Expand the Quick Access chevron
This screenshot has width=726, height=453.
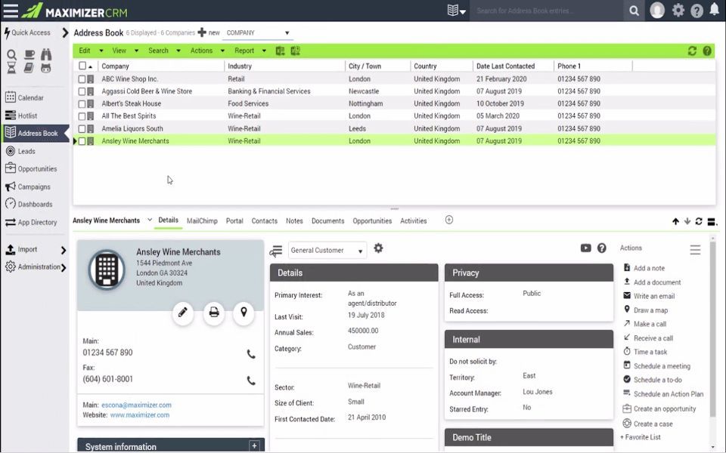[x=65, y=32]
